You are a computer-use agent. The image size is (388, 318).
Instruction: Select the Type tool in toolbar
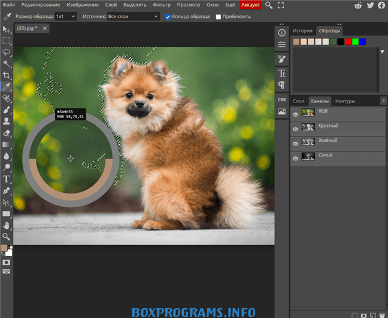click(x=6, y=179)
